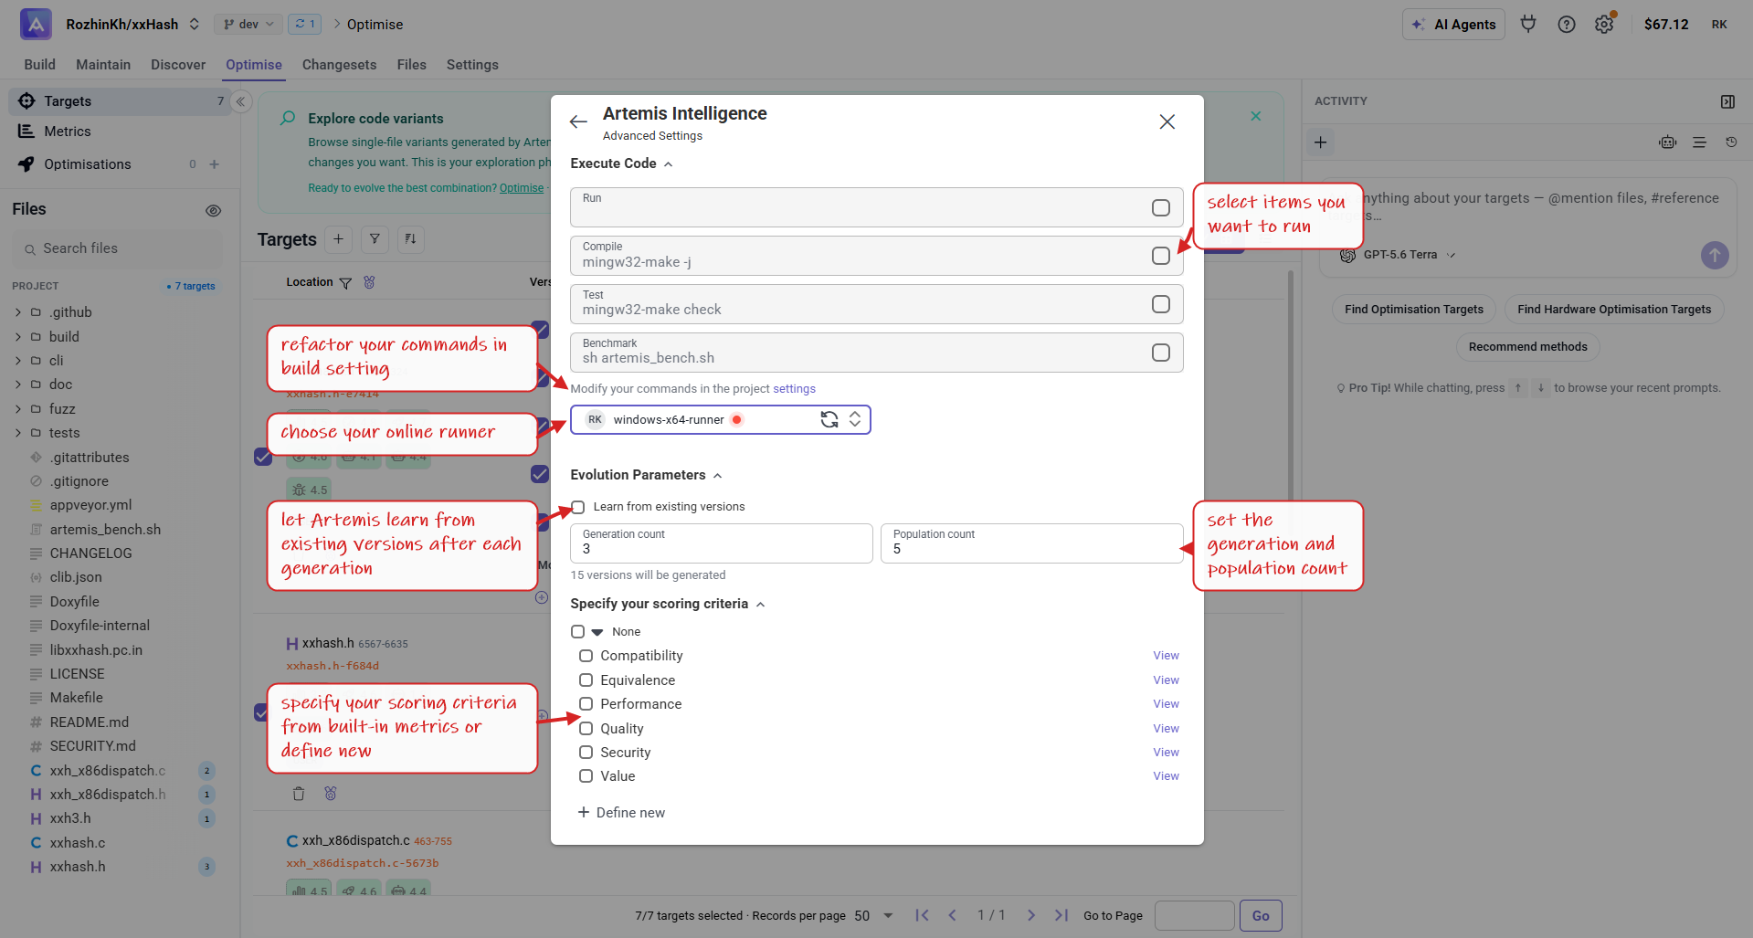Add a new optimisation with plus icon
The image size is (1753, 938).
[x=215, y=164]
